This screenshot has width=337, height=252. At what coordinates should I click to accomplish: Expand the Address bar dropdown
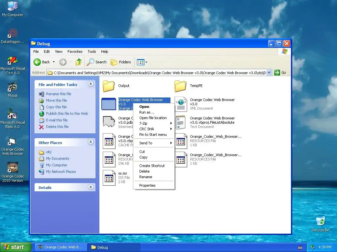tap(269, 73)
